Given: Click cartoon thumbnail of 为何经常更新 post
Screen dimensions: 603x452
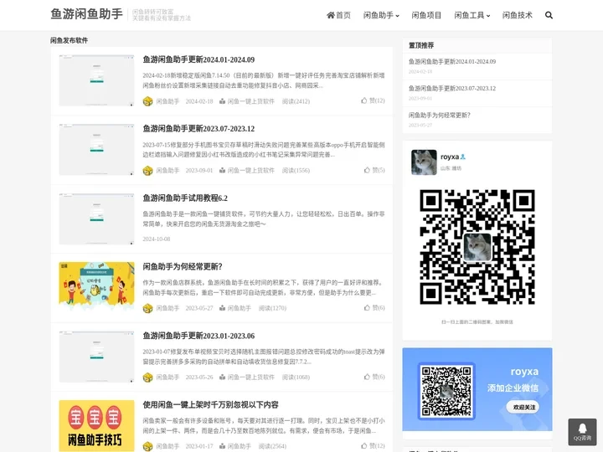Looking at the screenshot, I should 96,287.
